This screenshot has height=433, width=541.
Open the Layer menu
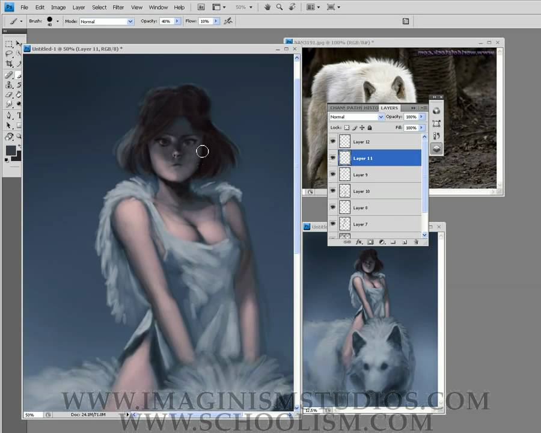coord(78,7)
